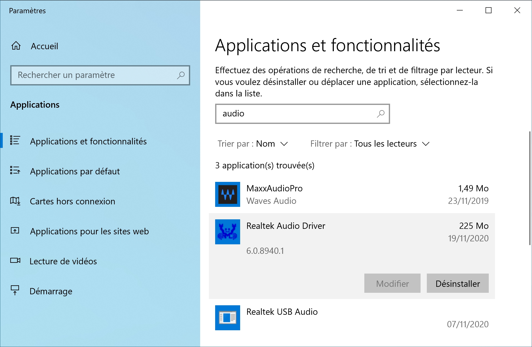Click the Cartes hors connexion map icon

15,201
